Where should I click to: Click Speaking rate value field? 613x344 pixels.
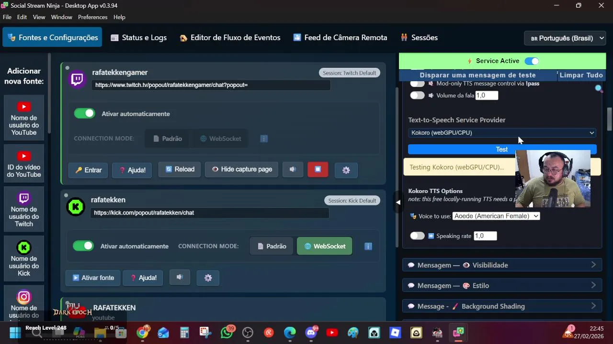point(485,236)
